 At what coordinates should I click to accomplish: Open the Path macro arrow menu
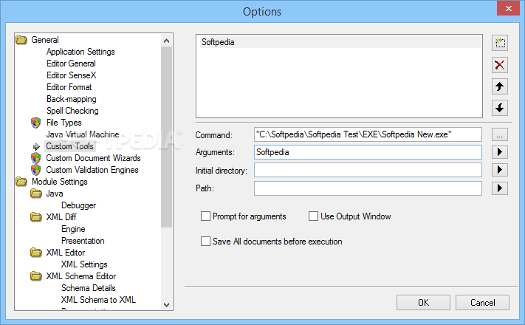[500, 188]
